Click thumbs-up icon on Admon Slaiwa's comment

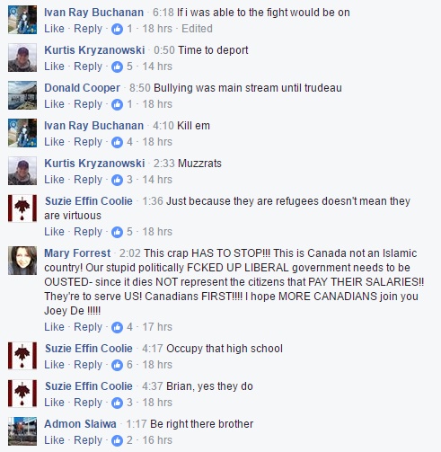coord(117,440)
